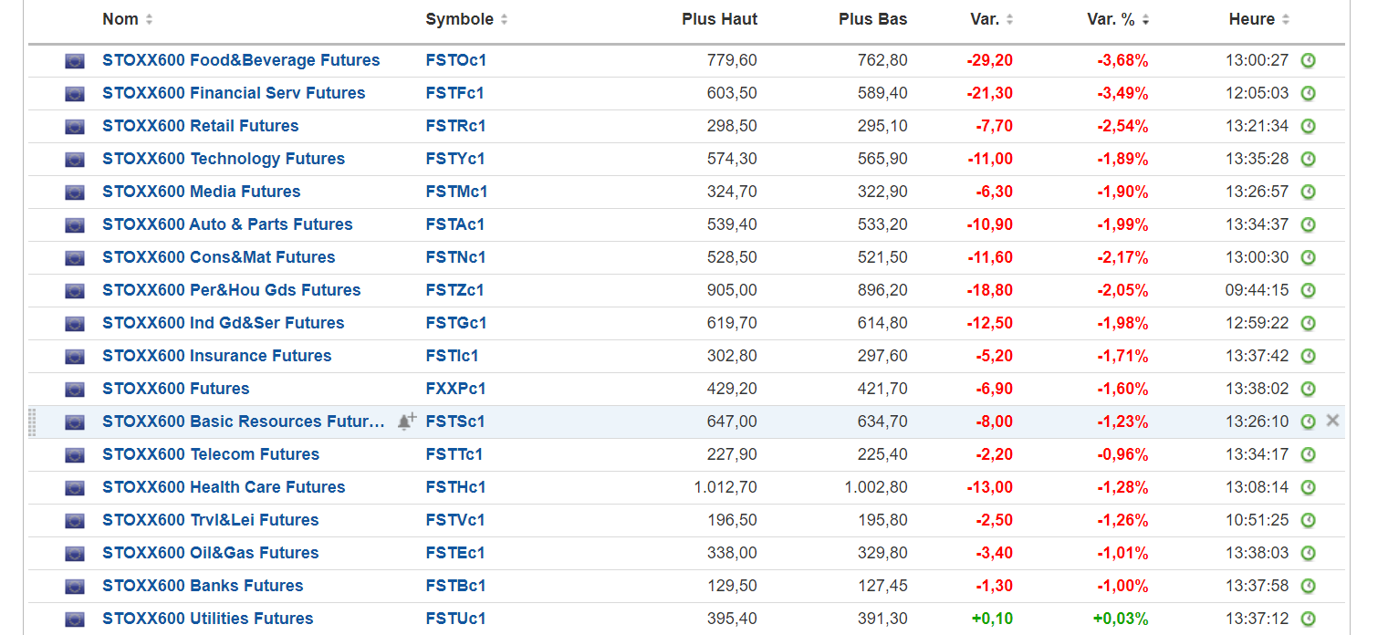Open STOXX600 Health Care Futures link
This screenshot has width=1388, height=635.
click(224, 487)
